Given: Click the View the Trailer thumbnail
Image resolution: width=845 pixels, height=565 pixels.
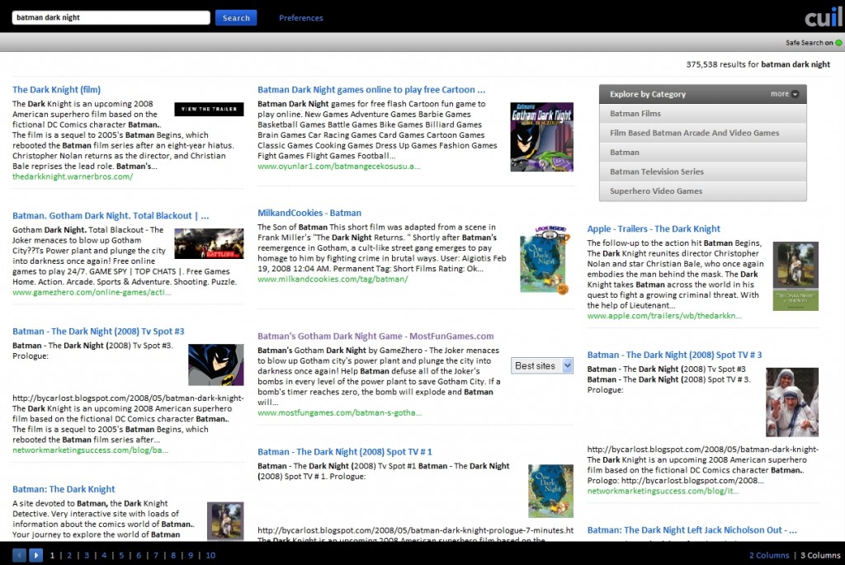Looking at the screenshot, I should 209,110.
